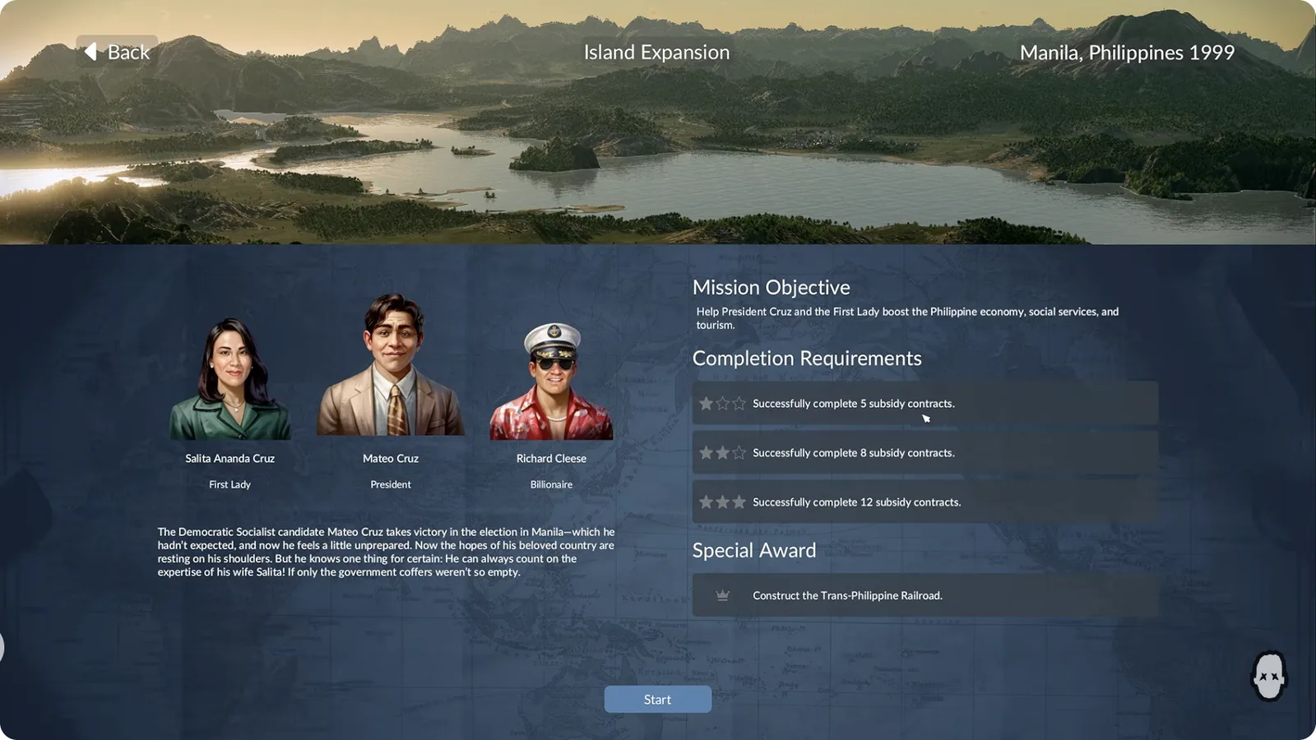Select 'Construct the Trans-Philippine Railroad.' award
Viewport: 1316px width, 740px height.
pos(924,595)
